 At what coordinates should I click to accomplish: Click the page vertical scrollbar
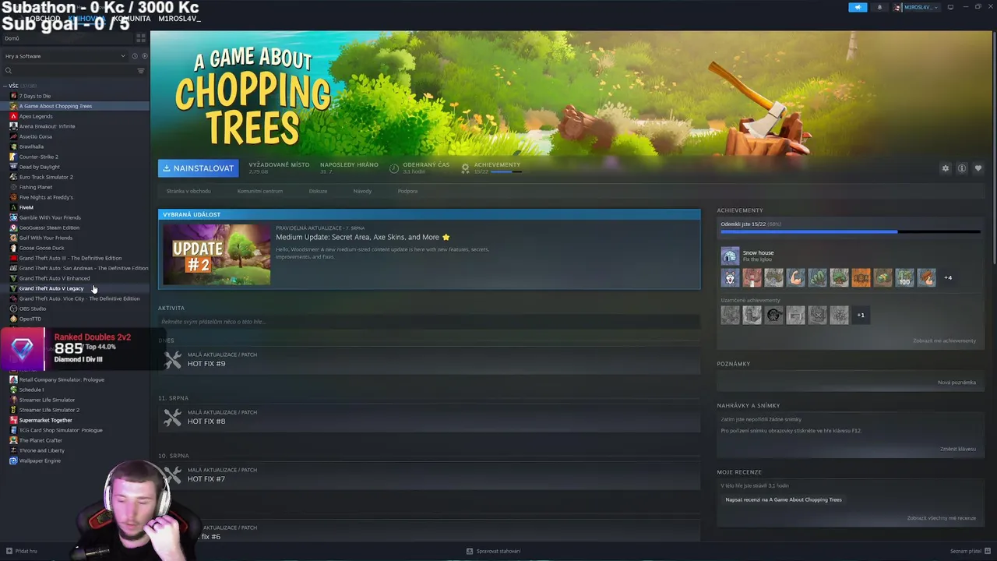(993, 148)
